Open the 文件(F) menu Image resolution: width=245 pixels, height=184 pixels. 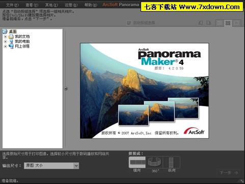click(12, 5)
